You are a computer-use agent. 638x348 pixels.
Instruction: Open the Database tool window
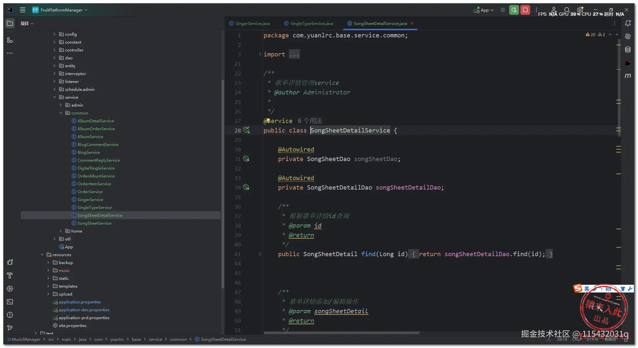click(628, 50)
